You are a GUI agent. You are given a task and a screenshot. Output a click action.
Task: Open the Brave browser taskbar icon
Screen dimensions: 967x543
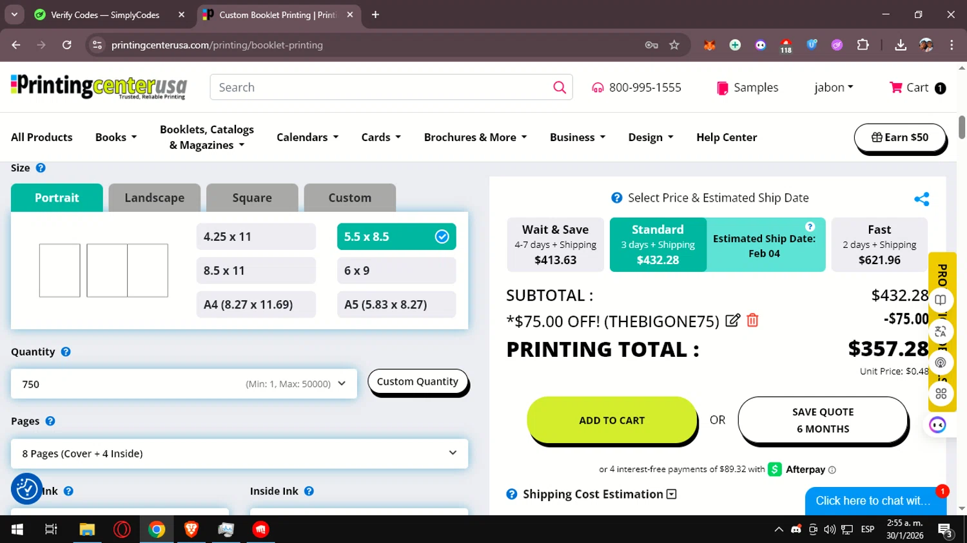(x=191, y=529)
